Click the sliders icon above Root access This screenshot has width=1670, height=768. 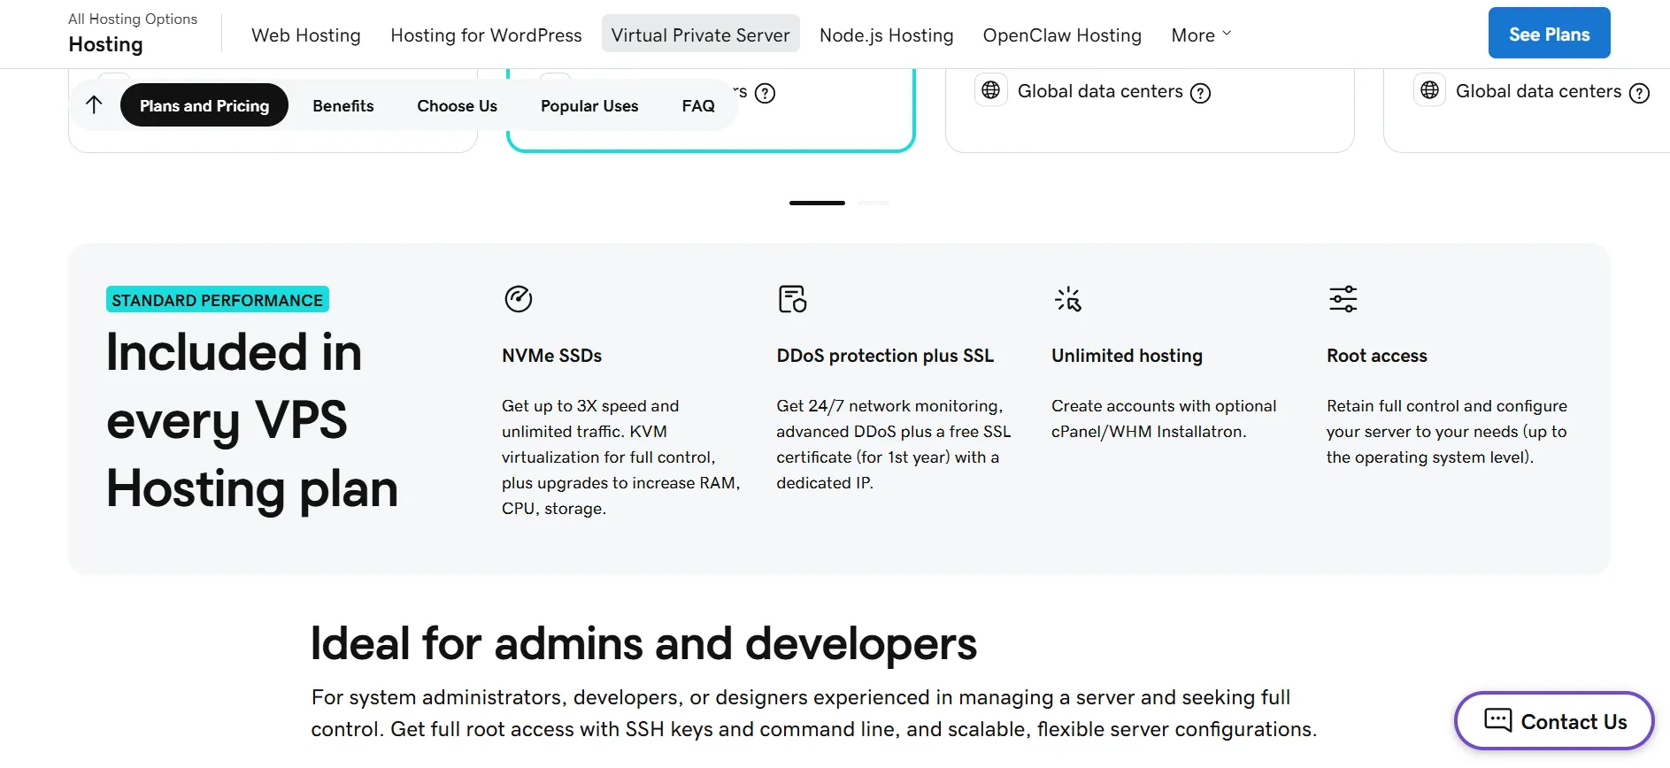pos(1343,299)
